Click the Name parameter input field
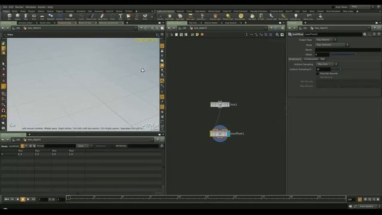 [348, 50]
